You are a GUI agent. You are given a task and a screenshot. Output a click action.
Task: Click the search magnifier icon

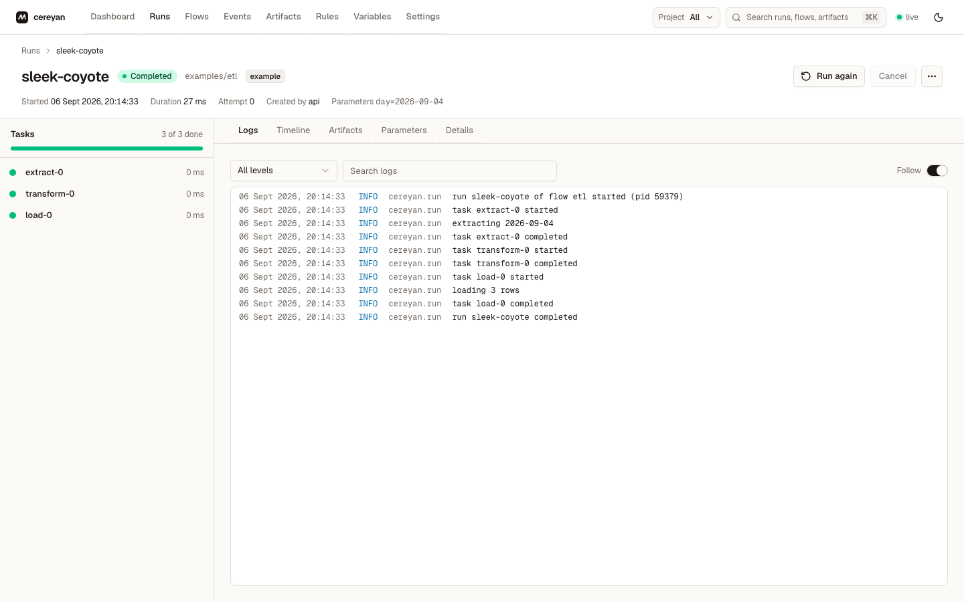tap(736, 17)
